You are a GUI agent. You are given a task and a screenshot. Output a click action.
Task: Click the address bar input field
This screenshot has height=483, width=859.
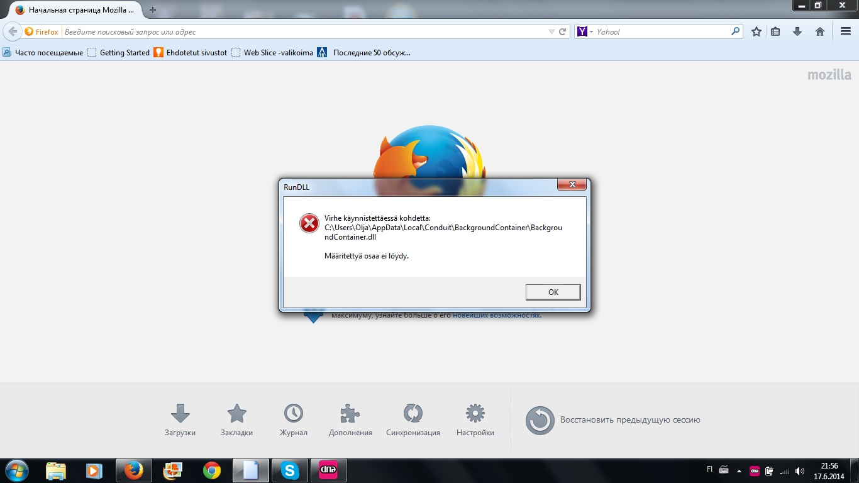pyautogui.click(x=302, y=31)
